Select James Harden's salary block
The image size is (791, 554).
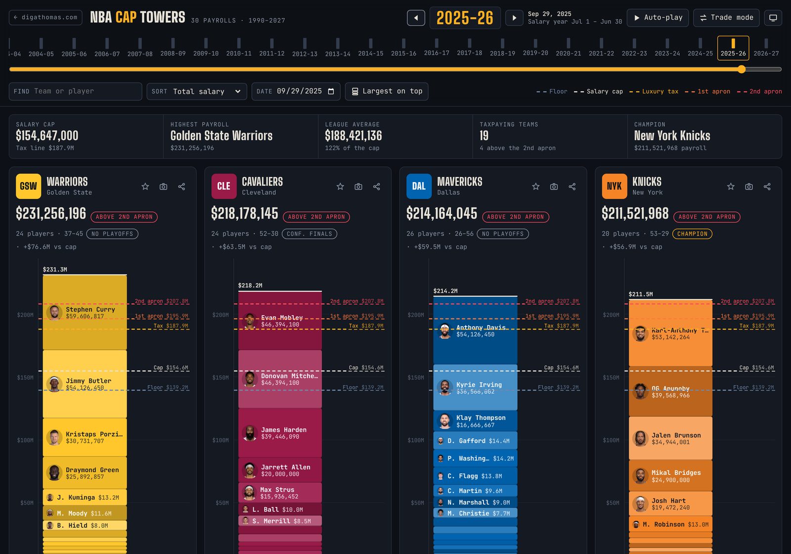point(280,433)
